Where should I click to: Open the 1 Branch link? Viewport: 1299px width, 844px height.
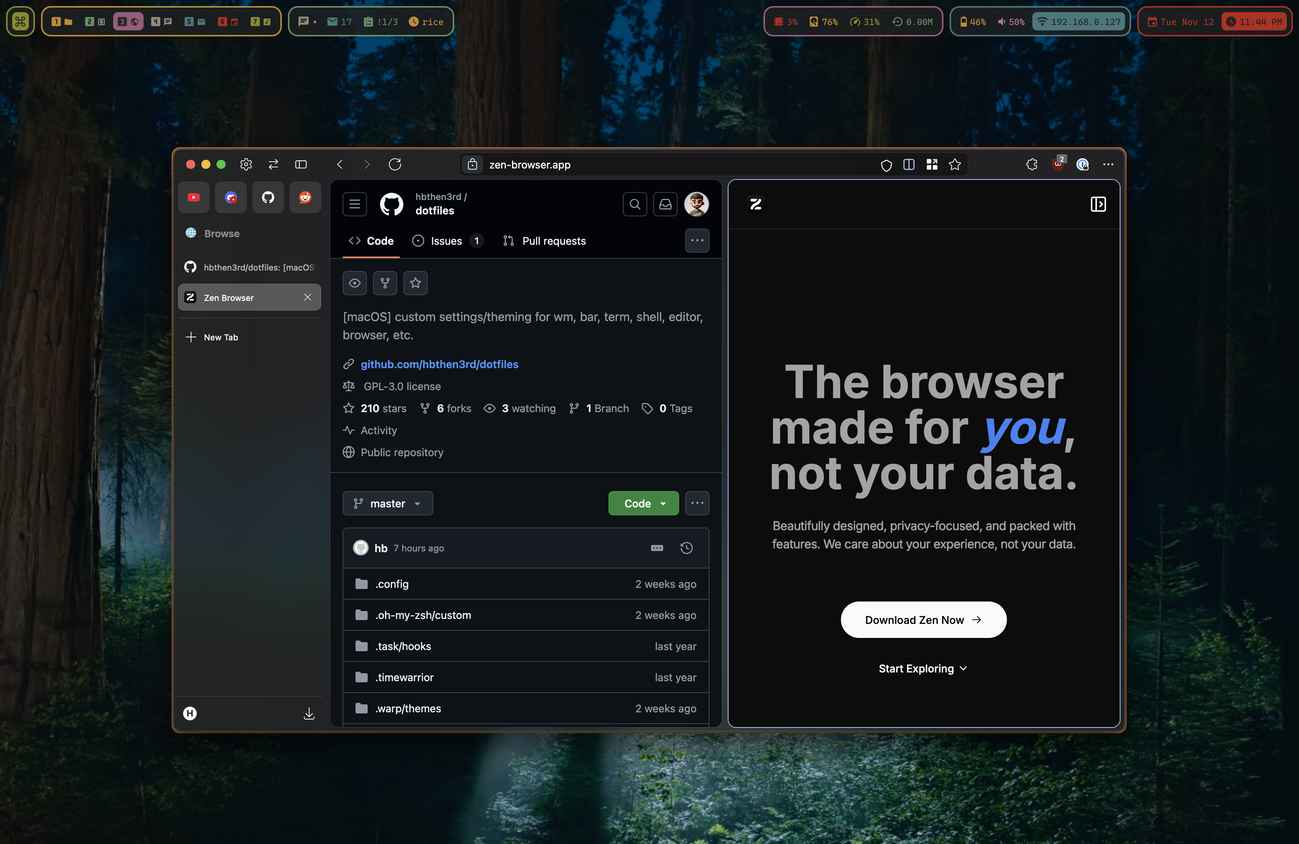pos(599,408)
